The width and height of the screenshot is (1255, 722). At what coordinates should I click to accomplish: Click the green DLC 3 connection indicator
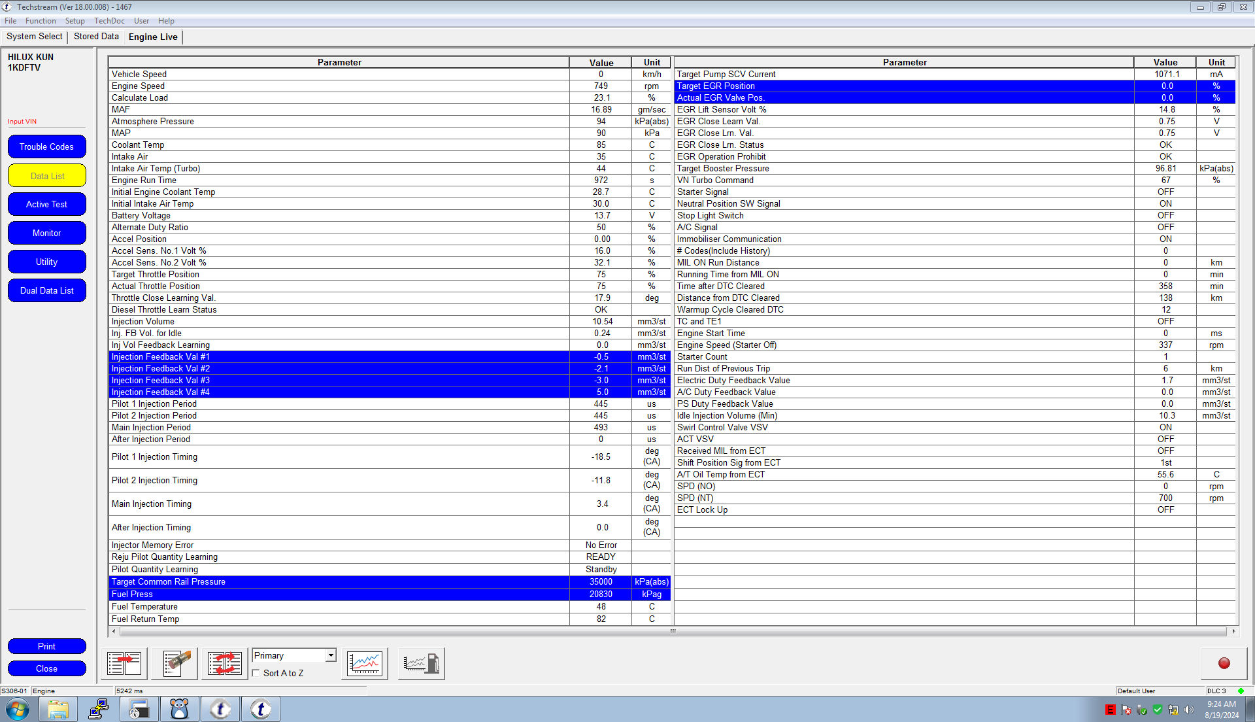(1241, 691)
